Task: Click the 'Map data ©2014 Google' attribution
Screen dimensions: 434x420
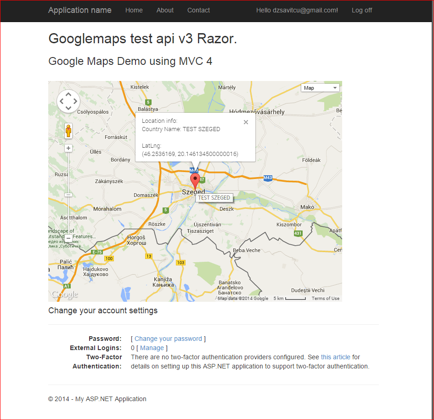Action: 243,299
